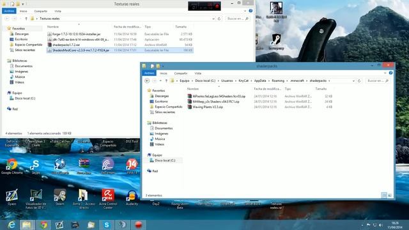409x230 pixels.
Task: Click Usuarios in shaderpacks breadcrumb
Action: [x=227, y=81]
